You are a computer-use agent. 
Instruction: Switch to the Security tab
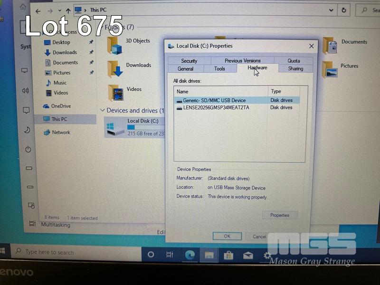tap(189, 61)
